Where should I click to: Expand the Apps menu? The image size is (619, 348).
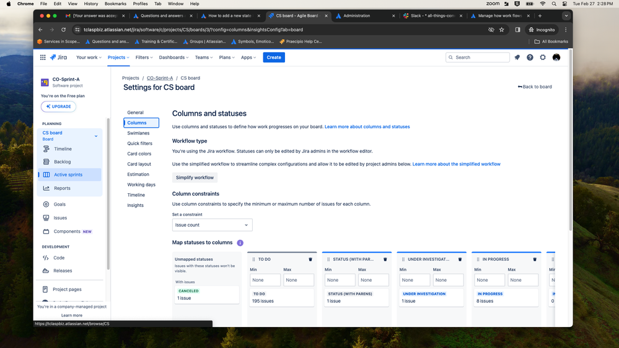248,57
